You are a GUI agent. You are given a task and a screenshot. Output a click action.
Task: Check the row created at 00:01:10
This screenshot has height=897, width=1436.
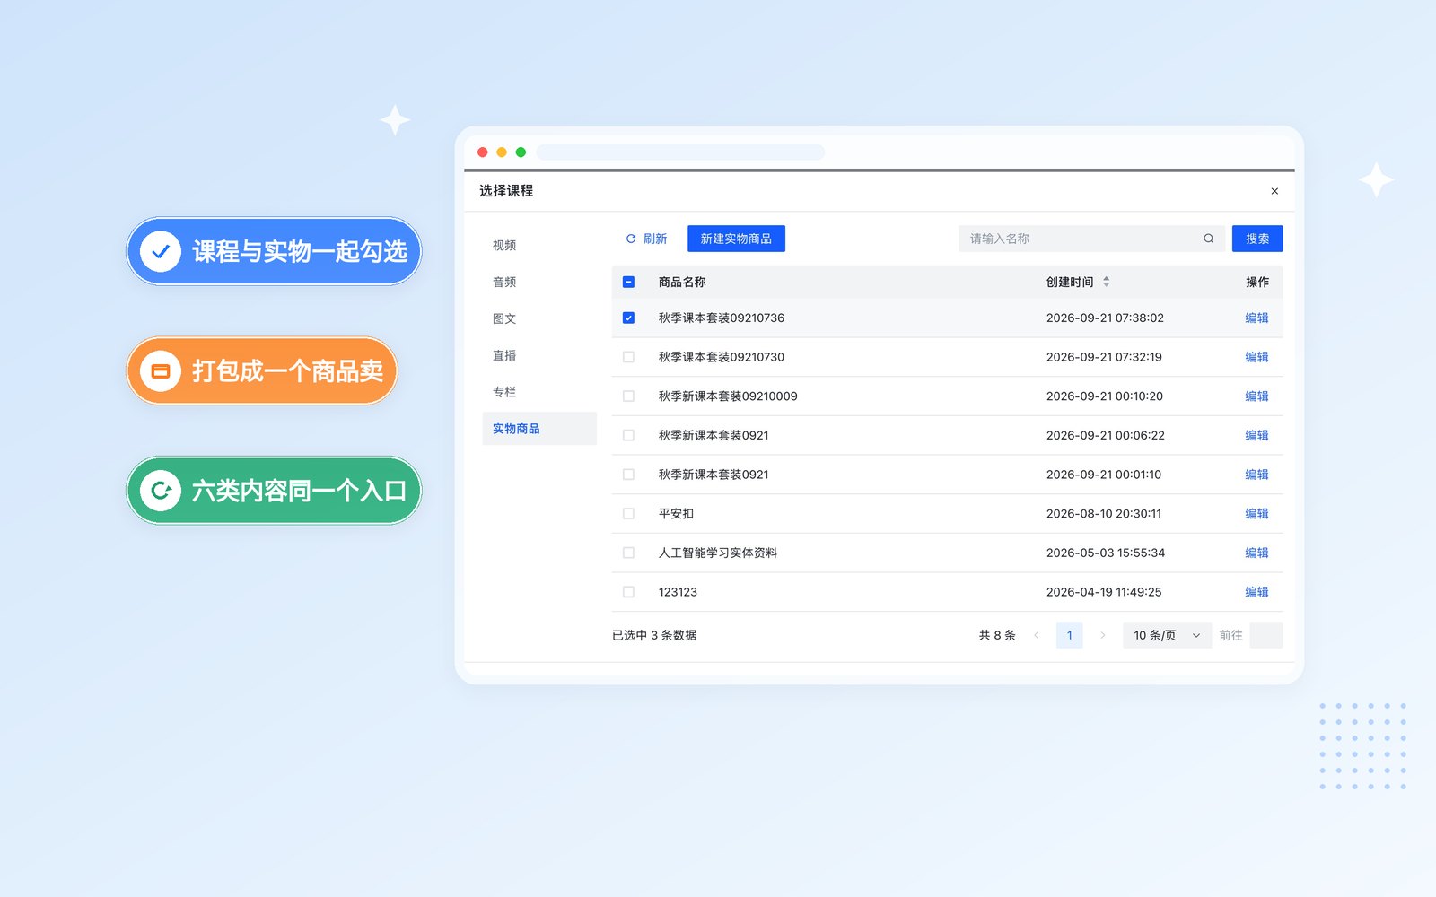point(628,475)
